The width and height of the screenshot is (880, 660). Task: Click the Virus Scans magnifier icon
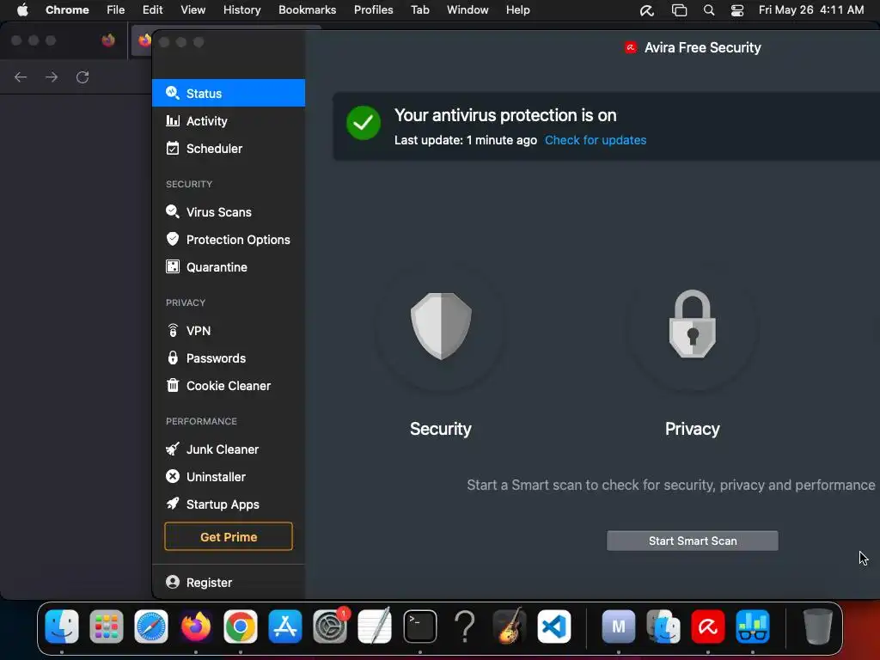pos(173,211)
